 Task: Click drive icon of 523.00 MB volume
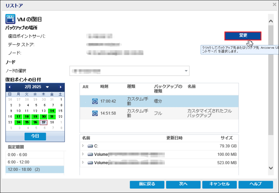click(90, 163)
